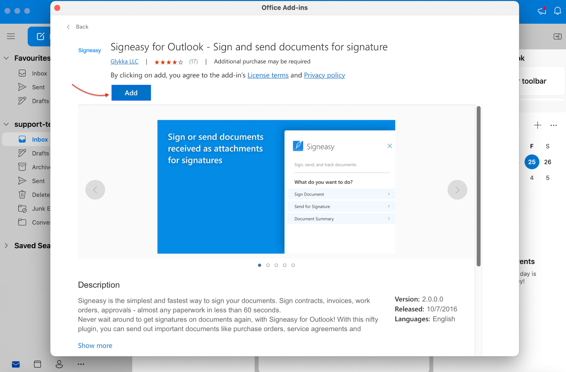Click the plus icon above the calendar
This screenshot has width=566, height=372.
pyautogui.click(x=537, y=125)
